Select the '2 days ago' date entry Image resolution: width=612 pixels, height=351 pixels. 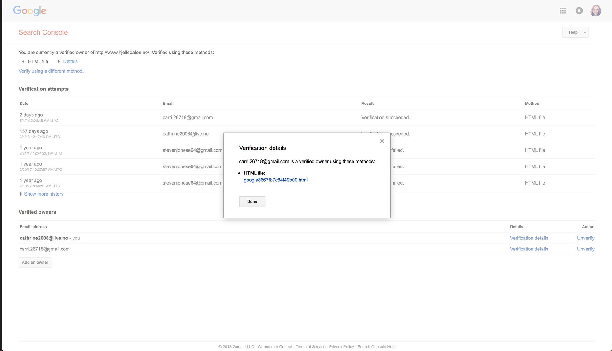point(31,115)
